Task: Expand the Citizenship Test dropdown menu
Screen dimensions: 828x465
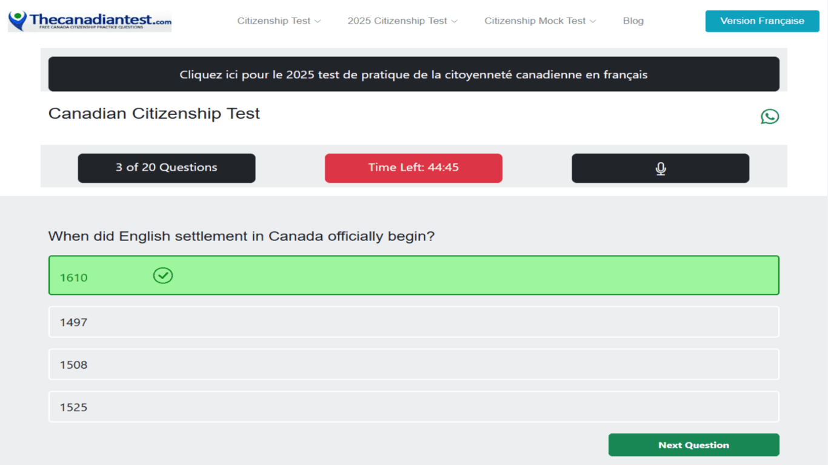Action: [x=279, y=21]
